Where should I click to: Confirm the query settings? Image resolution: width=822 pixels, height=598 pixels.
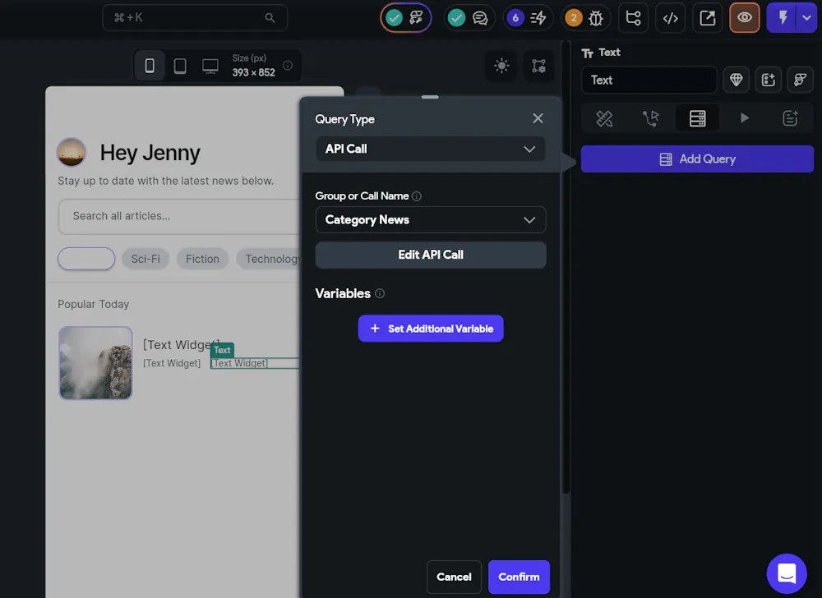click(x=519, y=577)
